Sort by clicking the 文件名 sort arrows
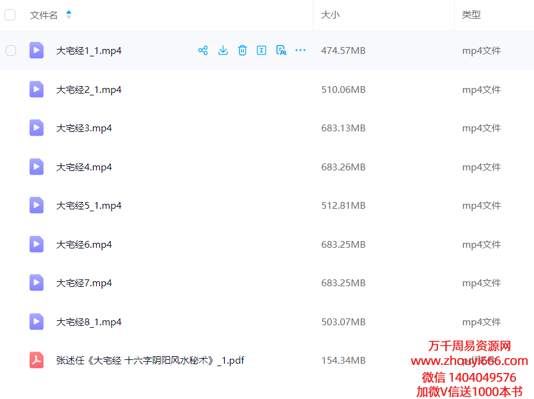Viewport: 534px width, 399px height. click(68, 15)
